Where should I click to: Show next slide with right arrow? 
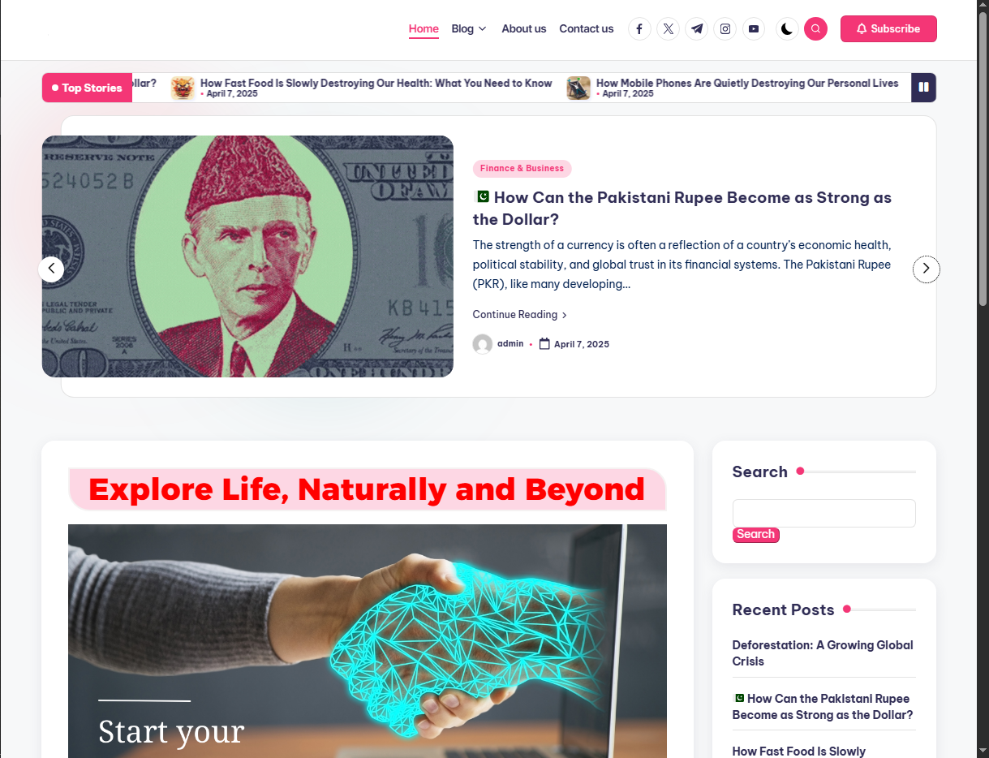click(926, 269)
